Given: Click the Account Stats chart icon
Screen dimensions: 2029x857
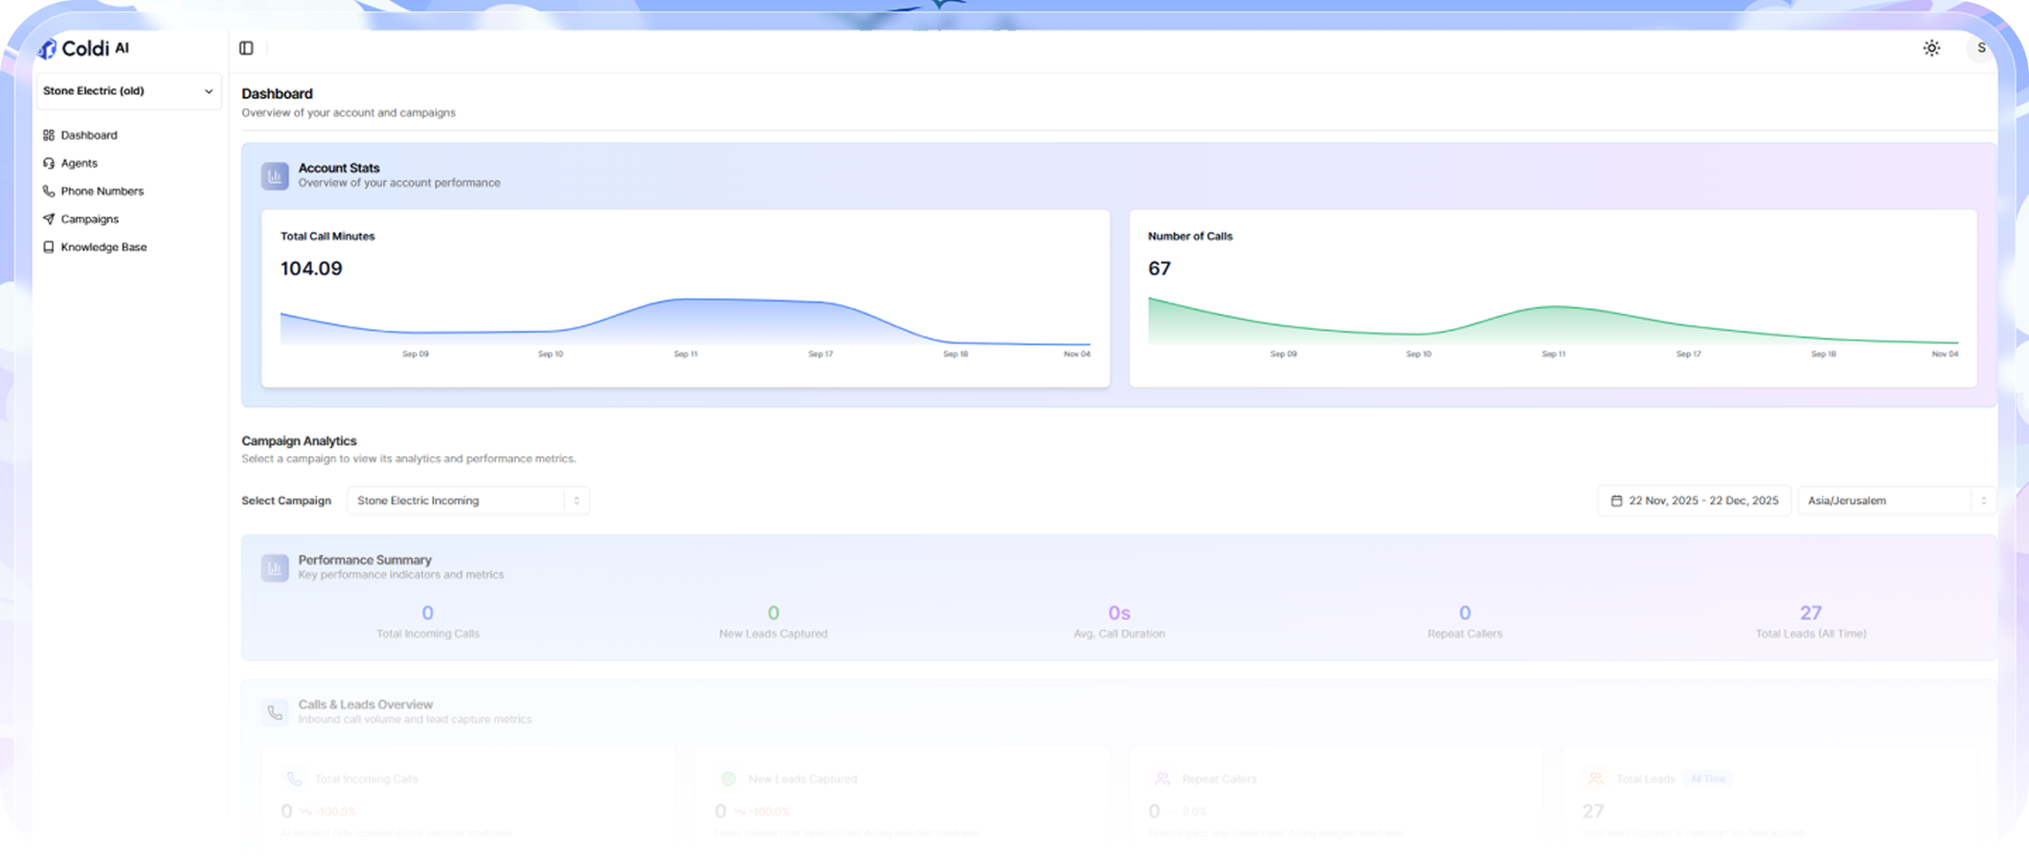Looking at the screenshot, I should pyautogui.click(x=274, y=175).
